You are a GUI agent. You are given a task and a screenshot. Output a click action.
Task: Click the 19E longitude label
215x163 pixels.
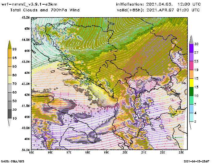[x=106, y=153]
